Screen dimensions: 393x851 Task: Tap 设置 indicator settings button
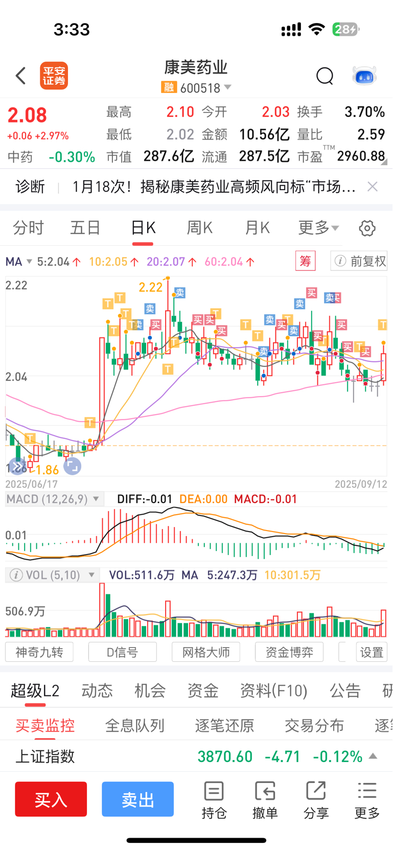click(x=372, y=652)
